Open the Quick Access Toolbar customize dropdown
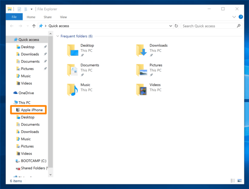249x189 pixels. pyautogui.click(x=31, y=9)
